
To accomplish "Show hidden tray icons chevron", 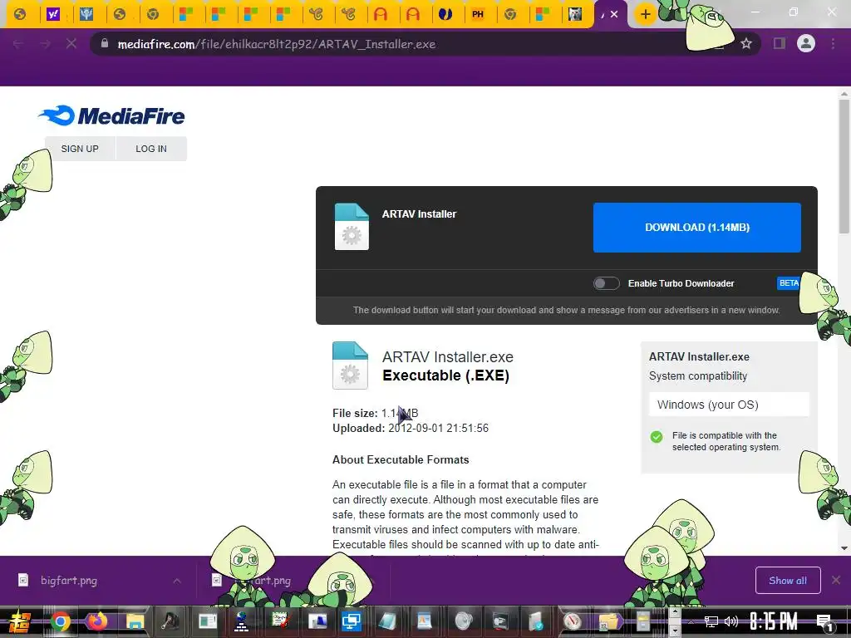I will [691, 621].
